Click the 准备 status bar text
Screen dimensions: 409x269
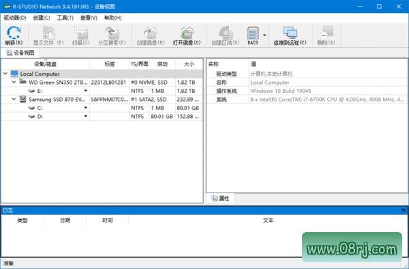tap(9, 264)
